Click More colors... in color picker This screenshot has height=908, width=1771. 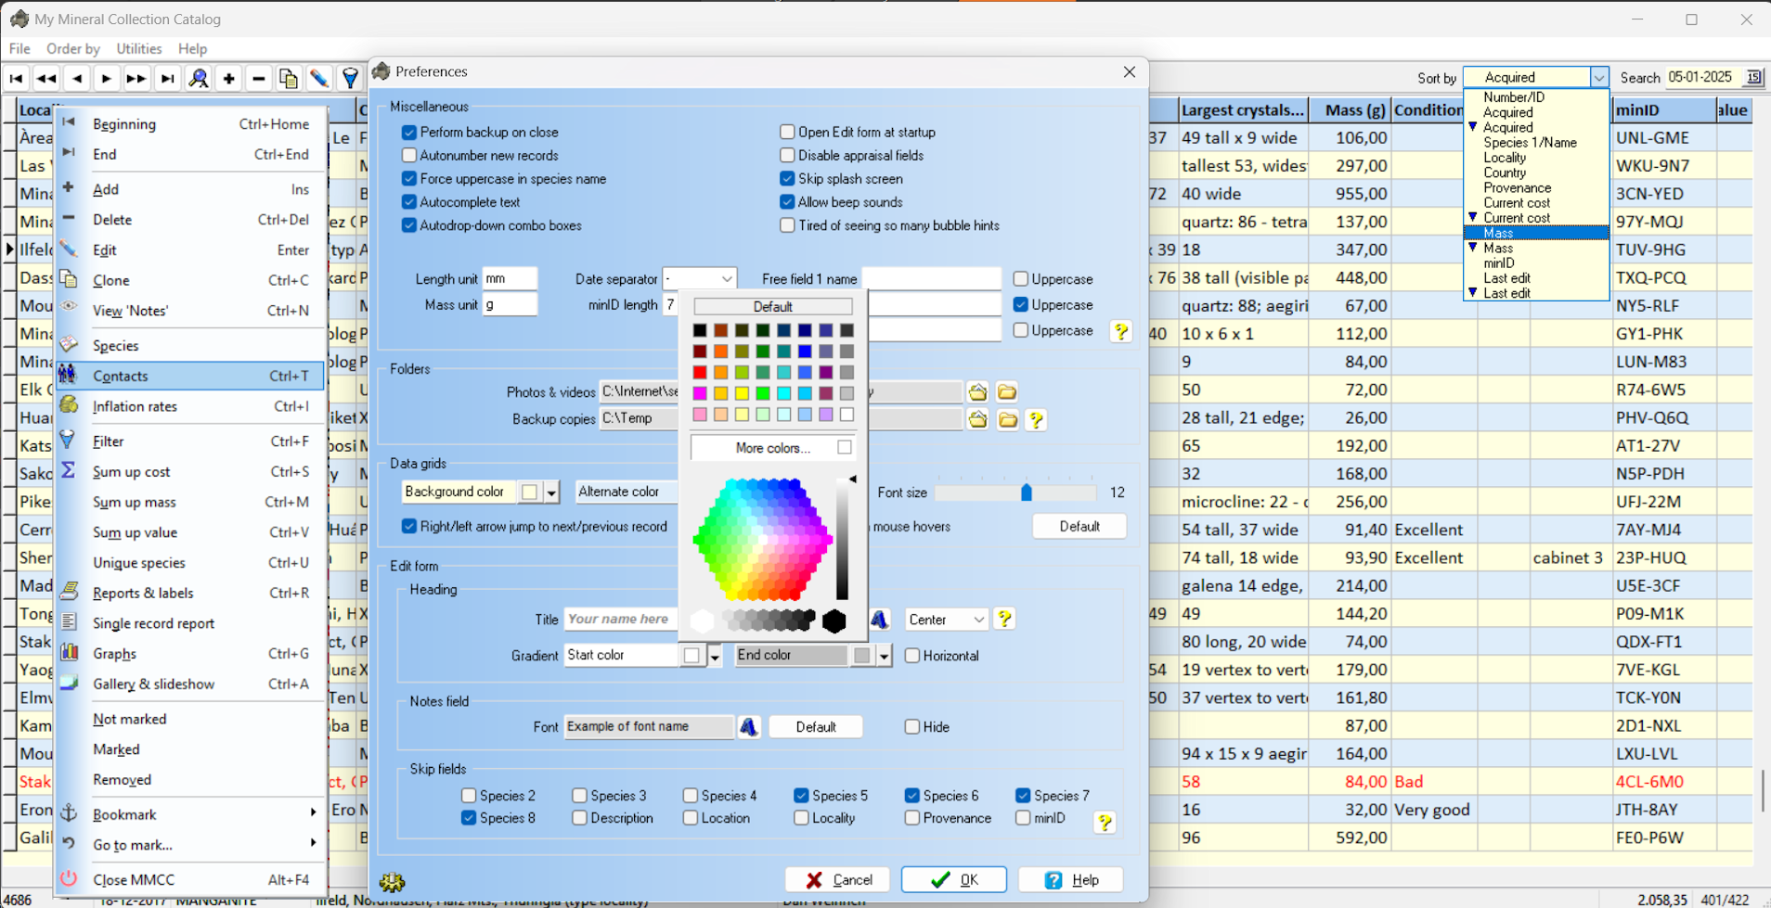point(772,448)
